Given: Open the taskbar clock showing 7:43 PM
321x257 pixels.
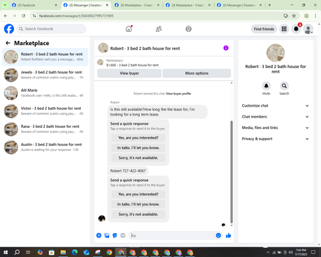Looking at the screenshot, I should click(301, 253).
